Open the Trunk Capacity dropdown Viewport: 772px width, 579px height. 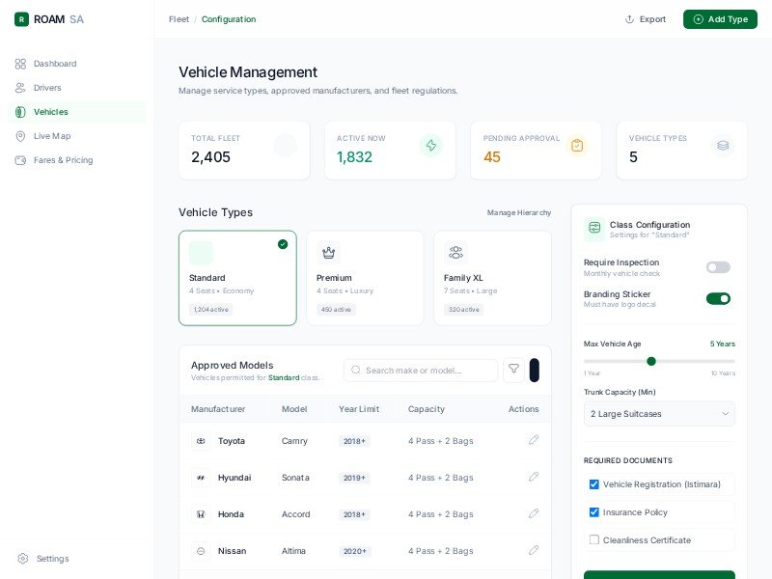[x=659, y=413]
